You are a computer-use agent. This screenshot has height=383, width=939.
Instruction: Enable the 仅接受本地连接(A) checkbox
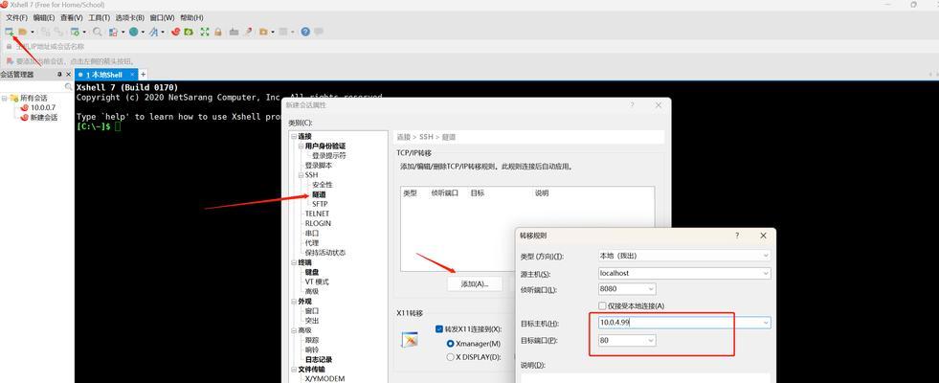tap(602, 305)
